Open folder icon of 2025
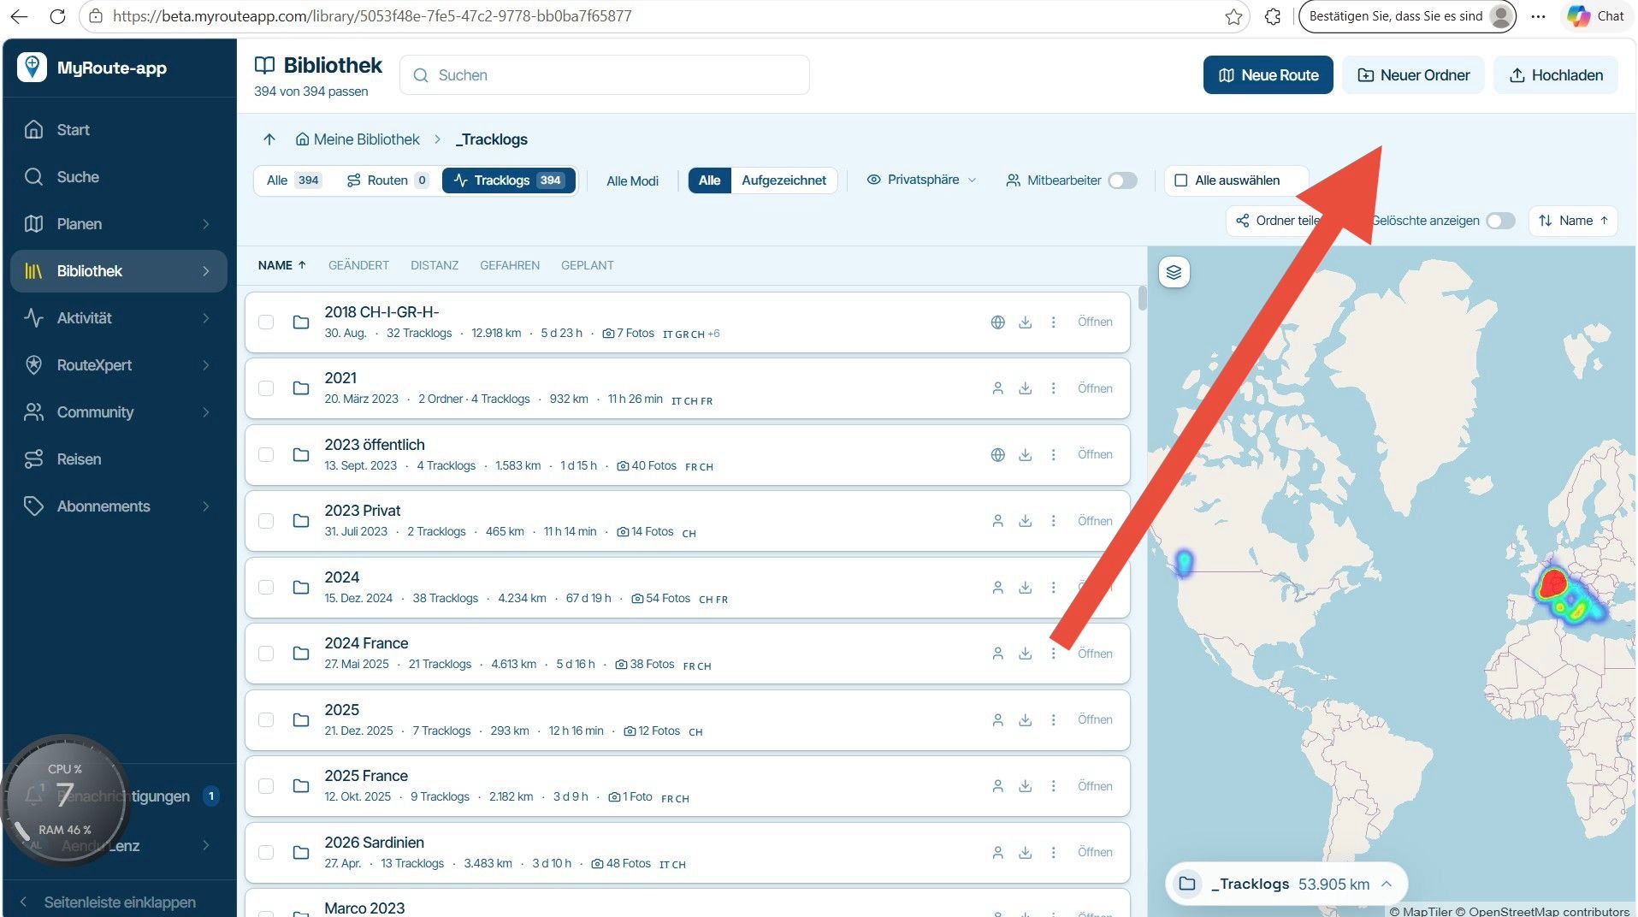1638x917 pixels. click(x=301, y=720)
